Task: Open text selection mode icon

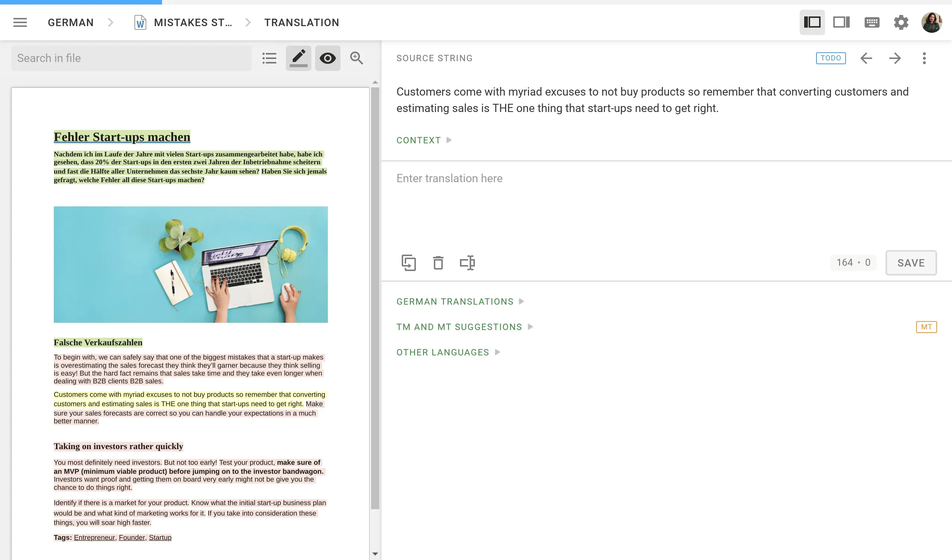Action: click(468, 263)
